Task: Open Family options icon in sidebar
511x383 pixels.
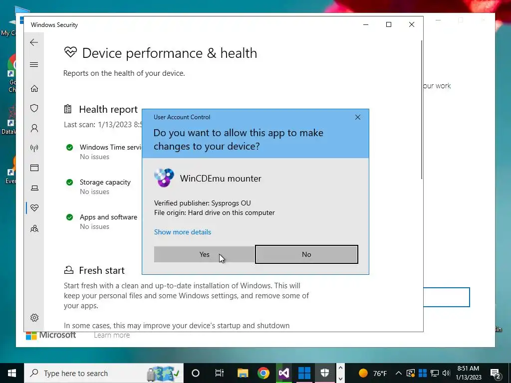Action: [x=34, y=228]
